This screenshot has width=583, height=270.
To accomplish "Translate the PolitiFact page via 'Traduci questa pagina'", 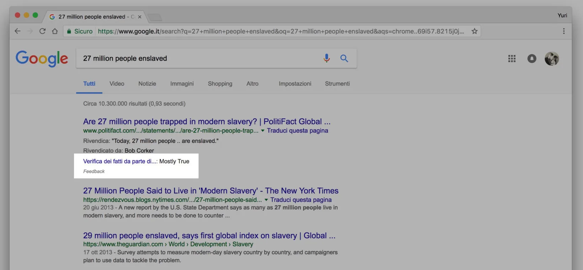I will (298, 131).
